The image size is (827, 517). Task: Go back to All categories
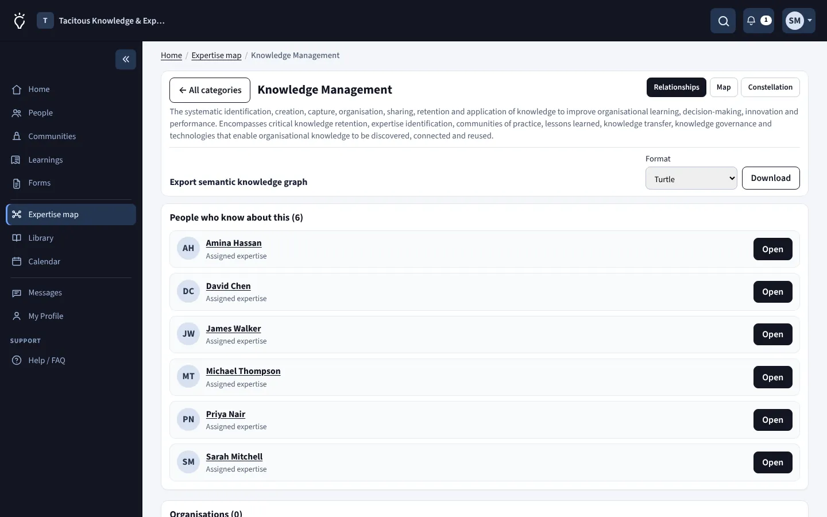(210, 90)
